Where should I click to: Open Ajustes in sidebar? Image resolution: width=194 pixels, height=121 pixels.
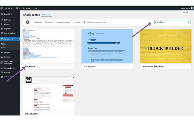click(7, 73)
